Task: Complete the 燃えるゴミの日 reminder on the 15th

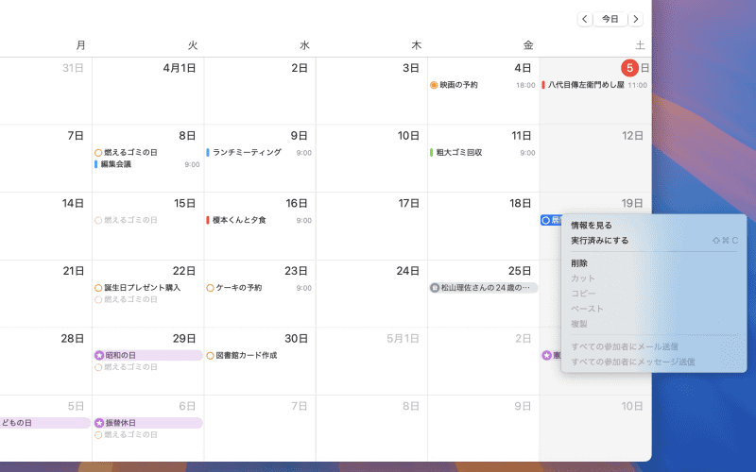Action: [98, 220]
